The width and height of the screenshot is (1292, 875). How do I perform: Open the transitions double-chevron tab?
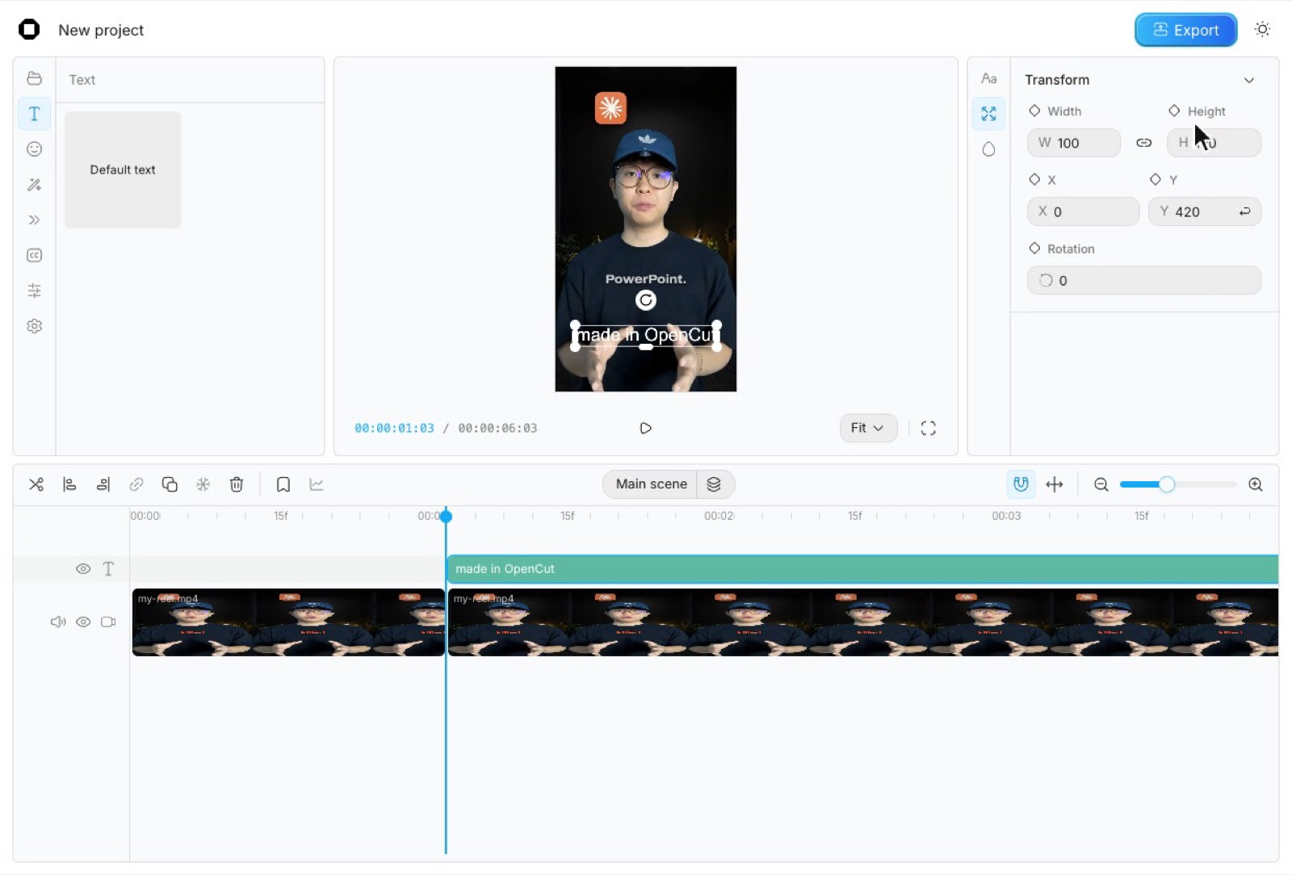click(x=34, y=220)
